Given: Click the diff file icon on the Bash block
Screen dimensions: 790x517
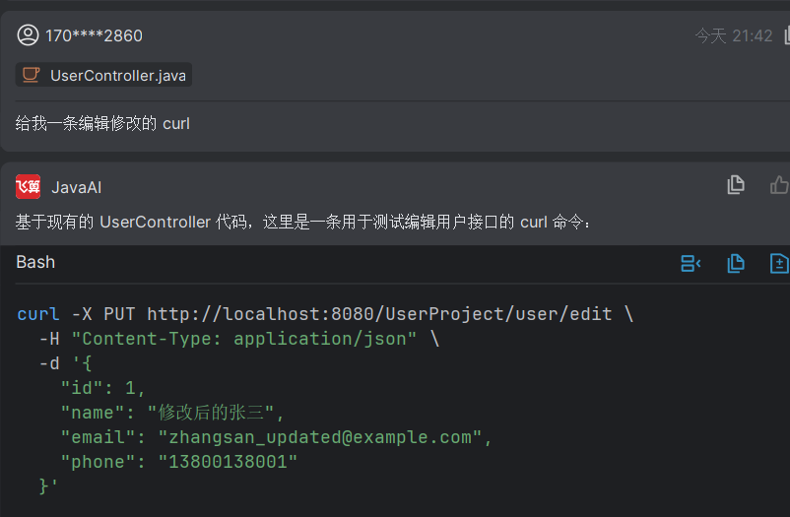Looking at the screenshot, I should pos(779,263).
